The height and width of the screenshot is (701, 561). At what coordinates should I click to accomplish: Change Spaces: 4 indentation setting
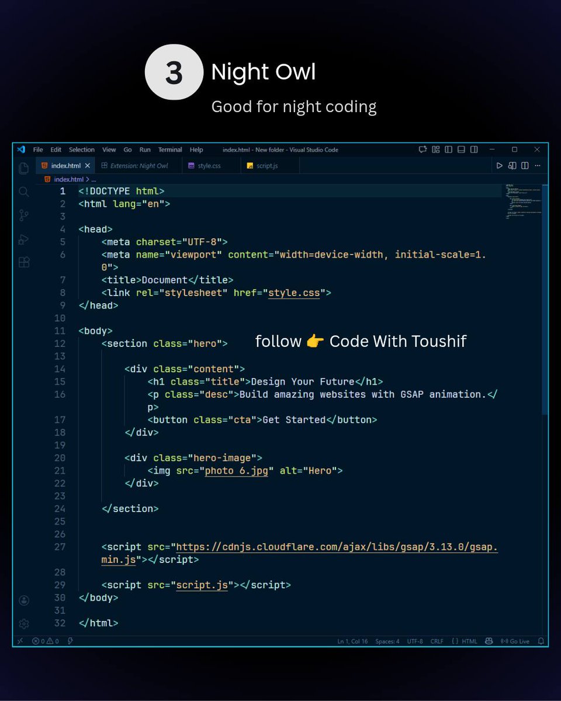387,641
